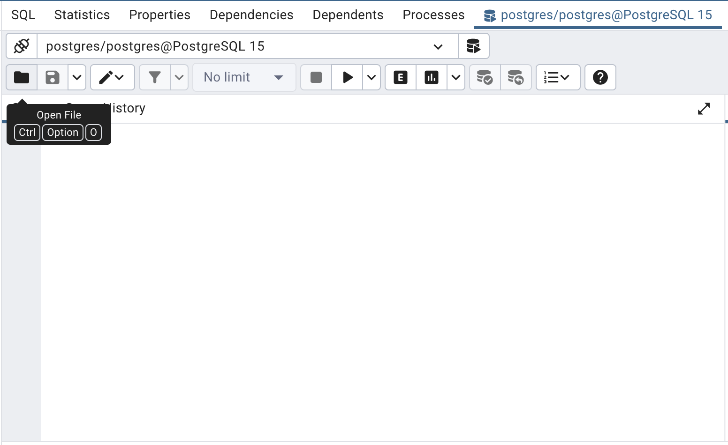The image size is (728, 445).
Task: Open the No limit rows dropdown
Action: tap(244, 77)
